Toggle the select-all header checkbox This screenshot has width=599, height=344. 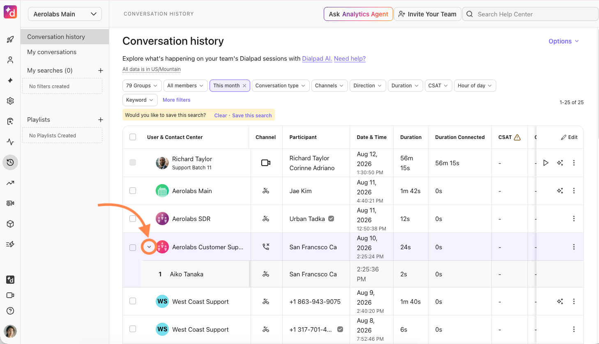coord(133,137)
